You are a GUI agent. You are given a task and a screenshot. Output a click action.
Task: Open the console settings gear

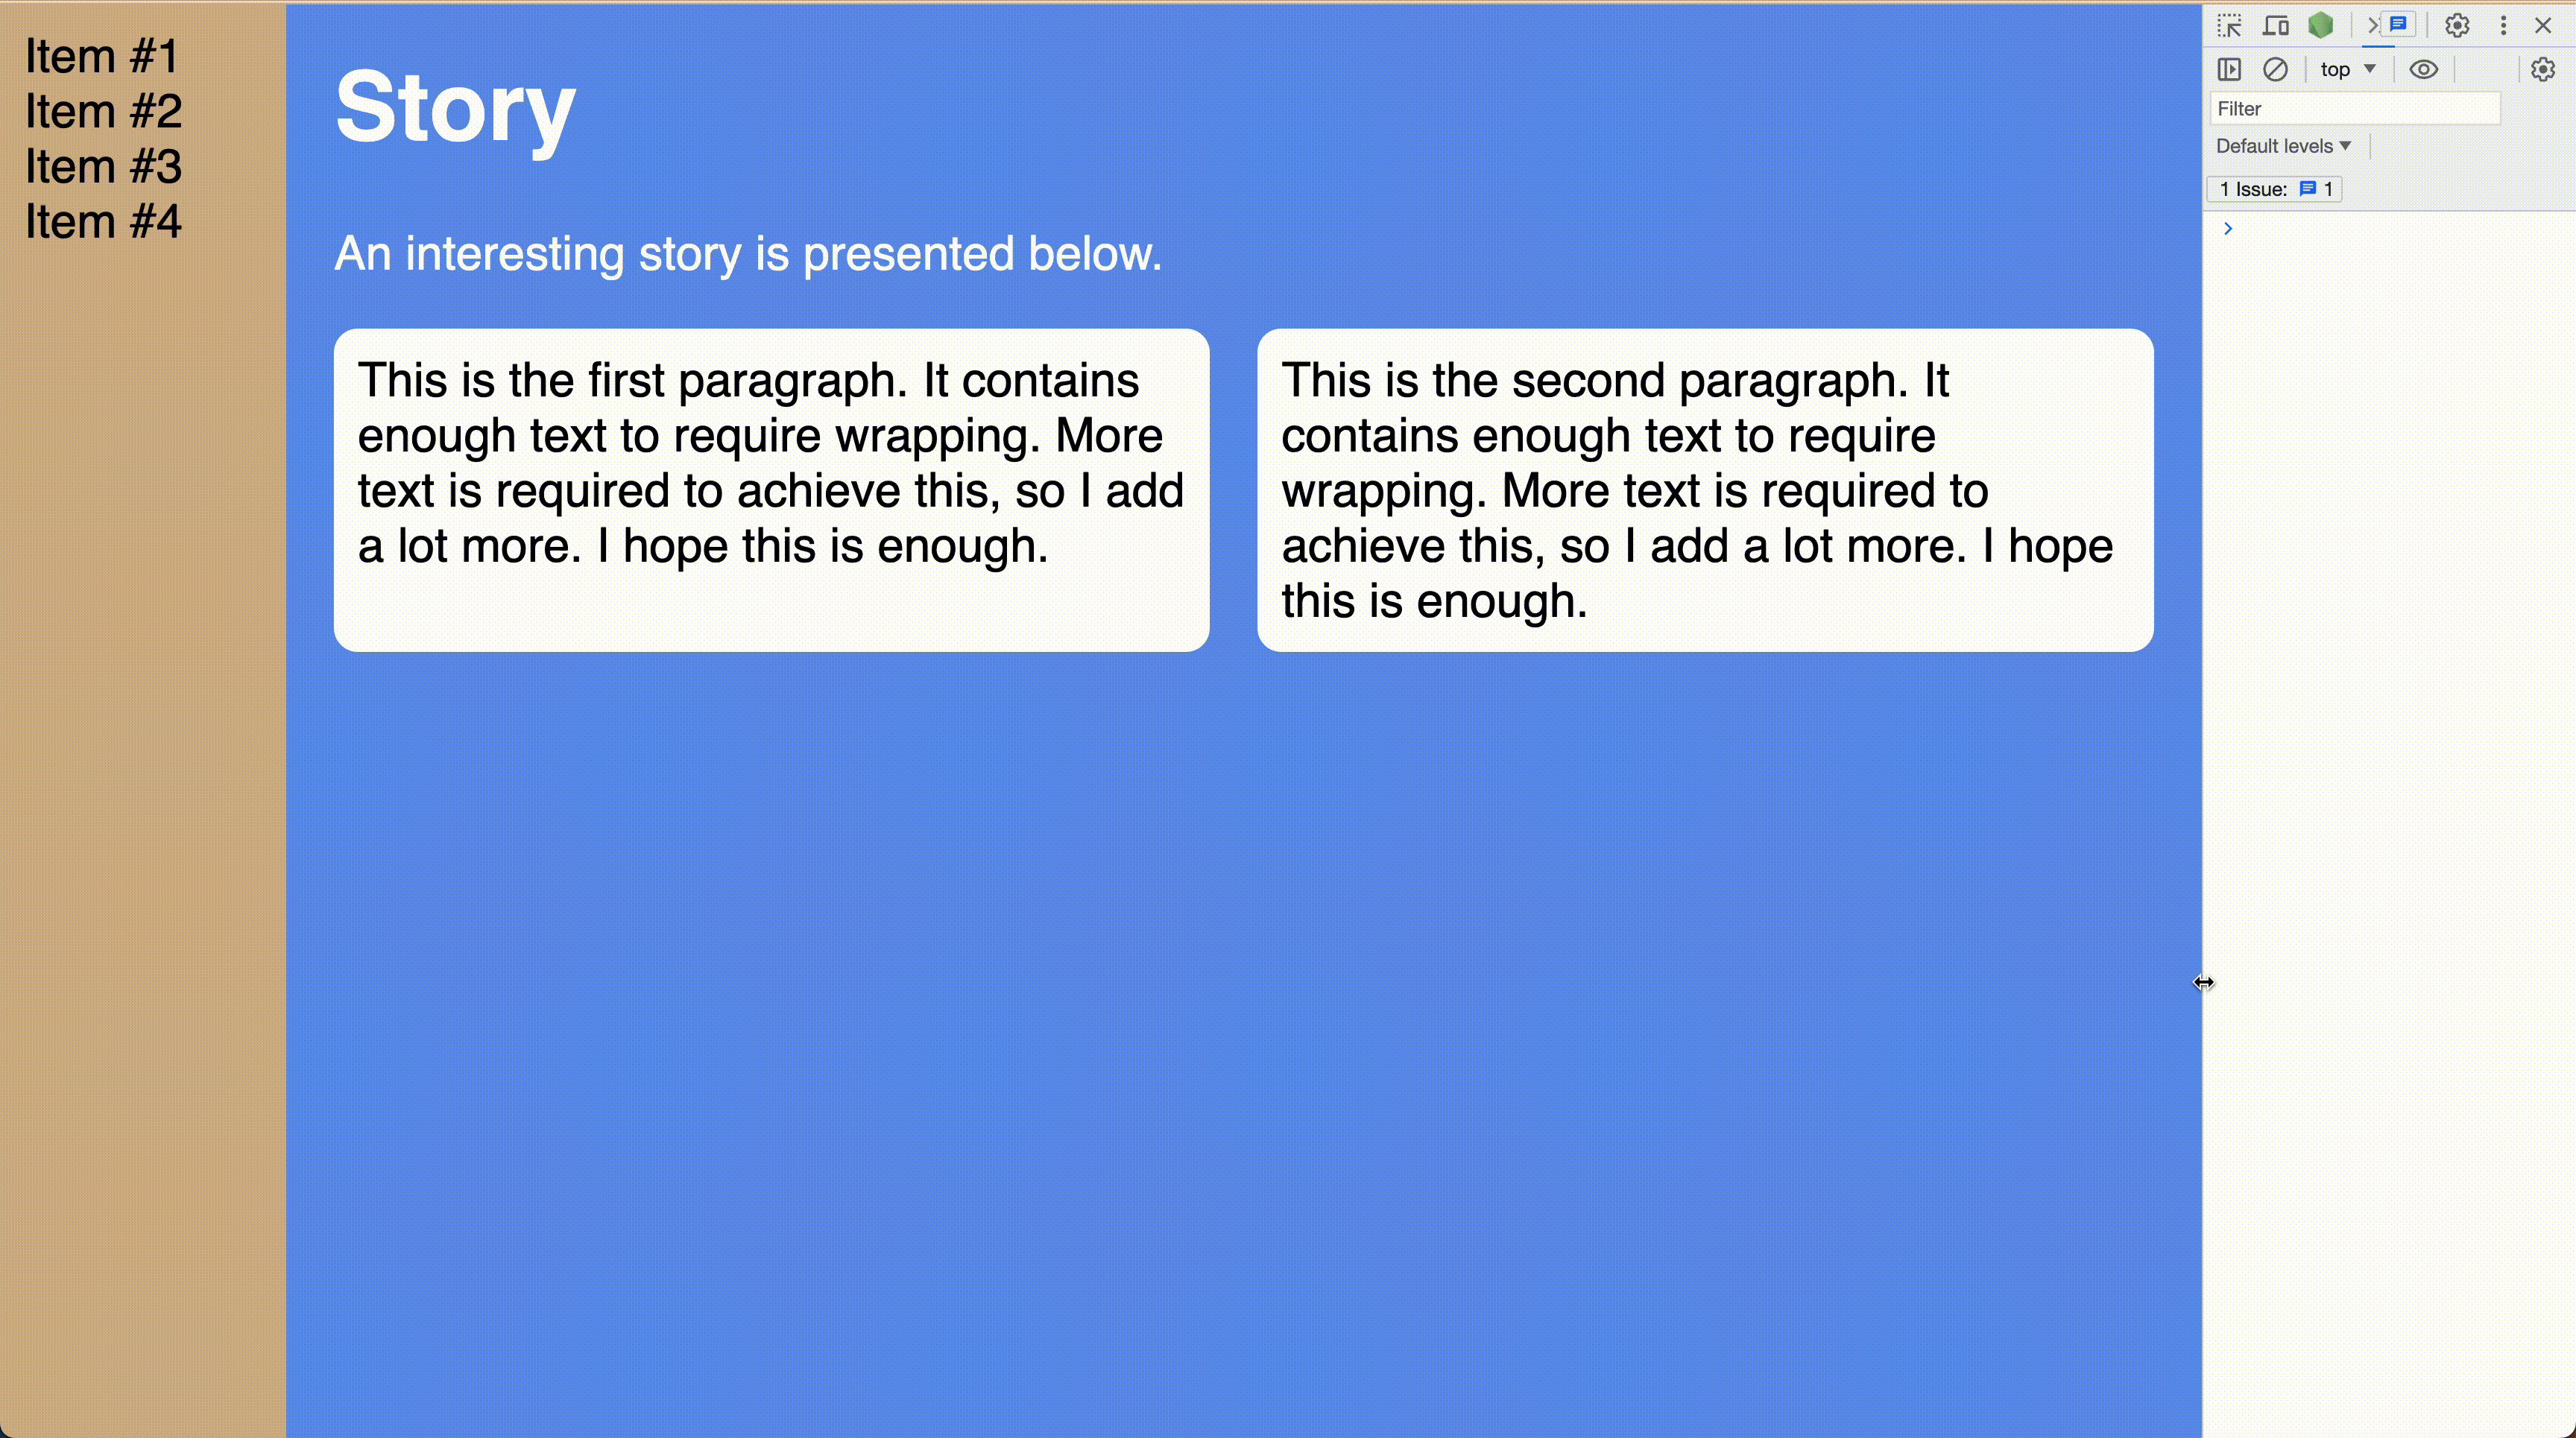2543,69
